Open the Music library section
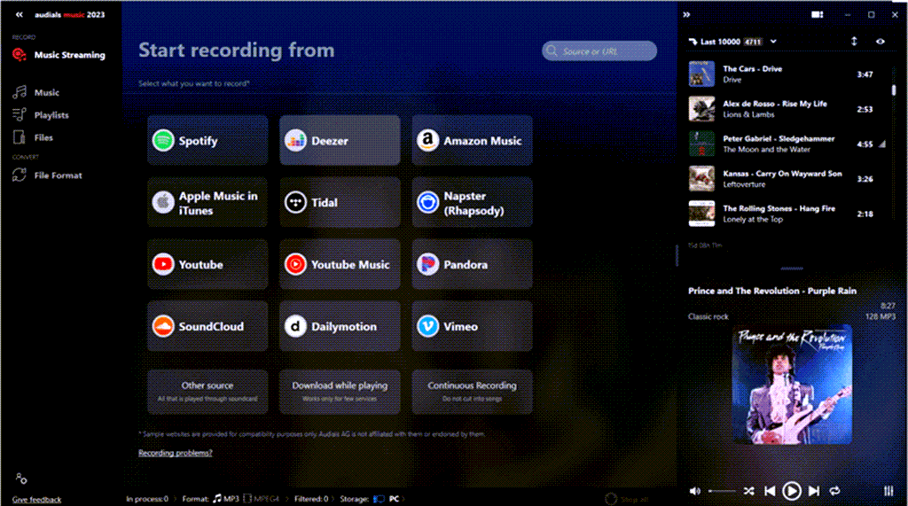 35,93
